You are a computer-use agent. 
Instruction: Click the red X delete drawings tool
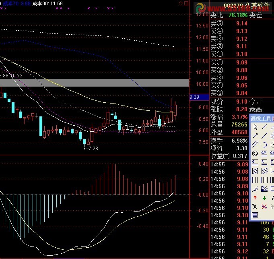(264, 207)
